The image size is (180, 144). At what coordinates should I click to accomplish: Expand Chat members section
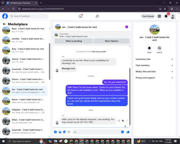(x=154, y=66)
